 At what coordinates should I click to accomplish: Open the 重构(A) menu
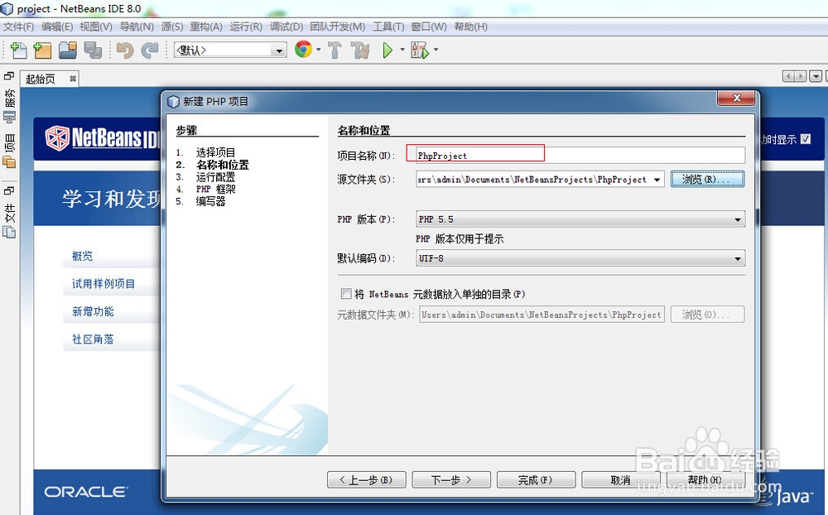click(x=206, y=26)
